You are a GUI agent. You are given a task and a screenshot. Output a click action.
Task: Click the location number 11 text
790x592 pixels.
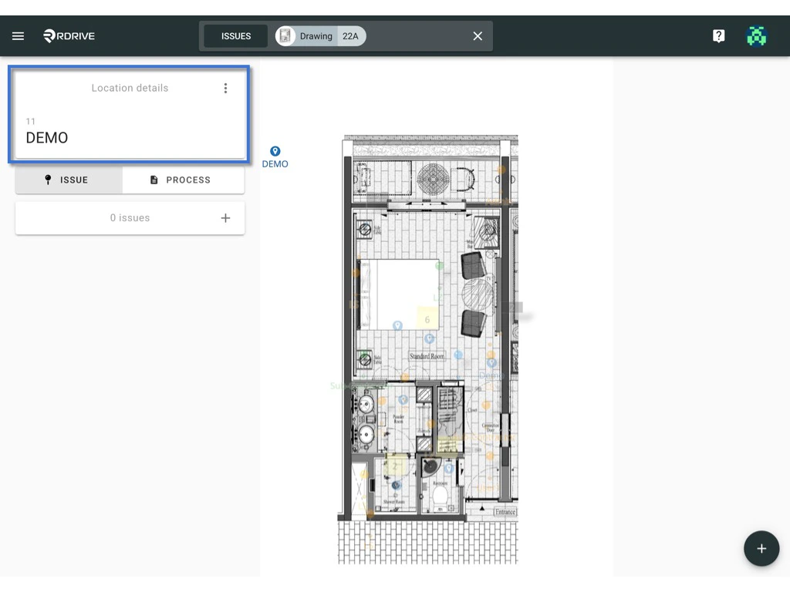tap(30, 121)
